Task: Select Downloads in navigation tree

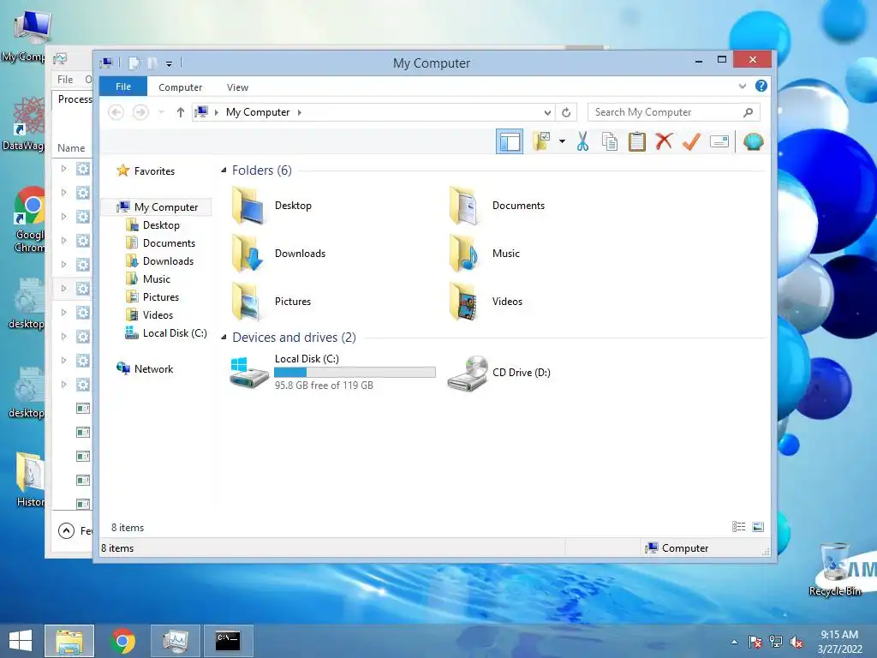Action: pyautogui.click(x=160, y=260)
